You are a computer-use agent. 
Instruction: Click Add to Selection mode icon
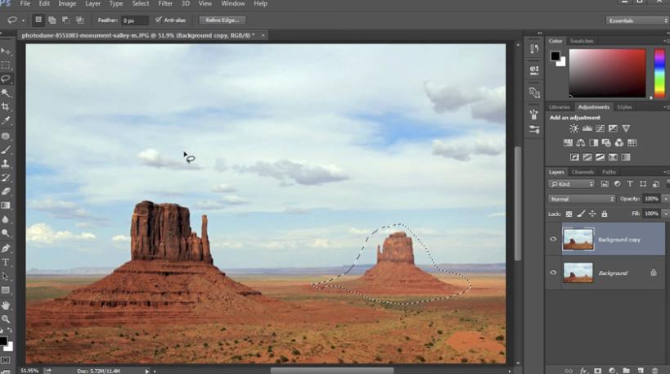point(52,20)
